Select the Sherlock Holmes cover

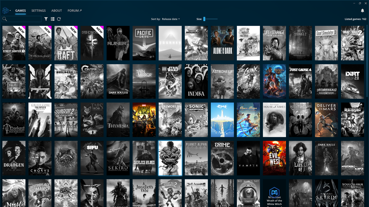[144, 158]
